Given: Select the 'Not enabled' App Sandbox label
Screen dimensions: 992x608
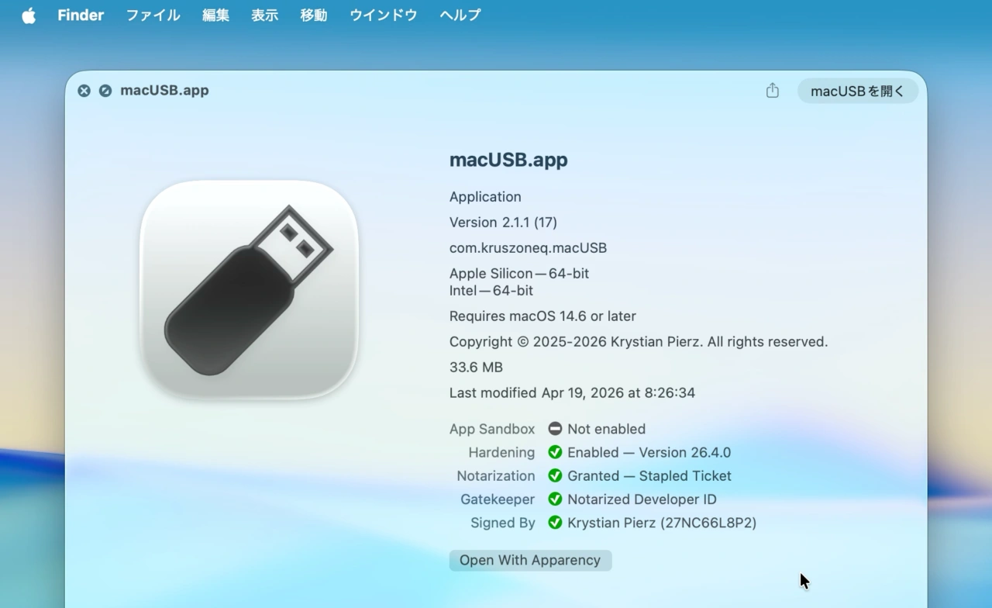Looking at the screenshot, I should click(x=607, y=429).
